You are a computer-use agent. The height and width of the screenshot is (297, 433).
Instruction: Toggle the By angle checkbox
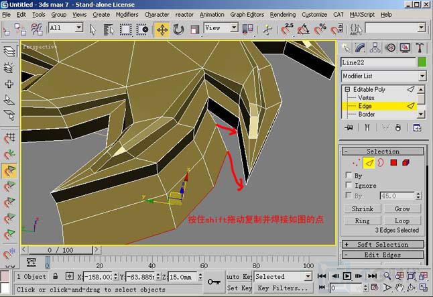pos(349,195)
